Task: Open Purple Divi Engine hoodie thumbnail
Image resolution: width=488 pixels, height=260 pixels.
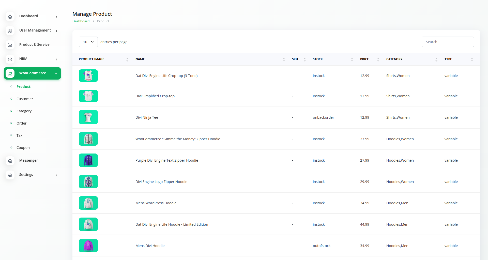Action: tap(88, 160)
